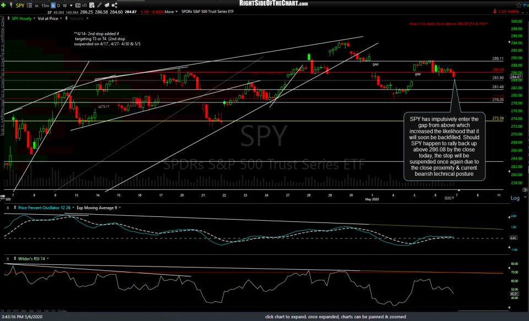This screenshot has width=529, height=321.
Task: Click the star watchlist icon at top right
Action: click(518, 4)
